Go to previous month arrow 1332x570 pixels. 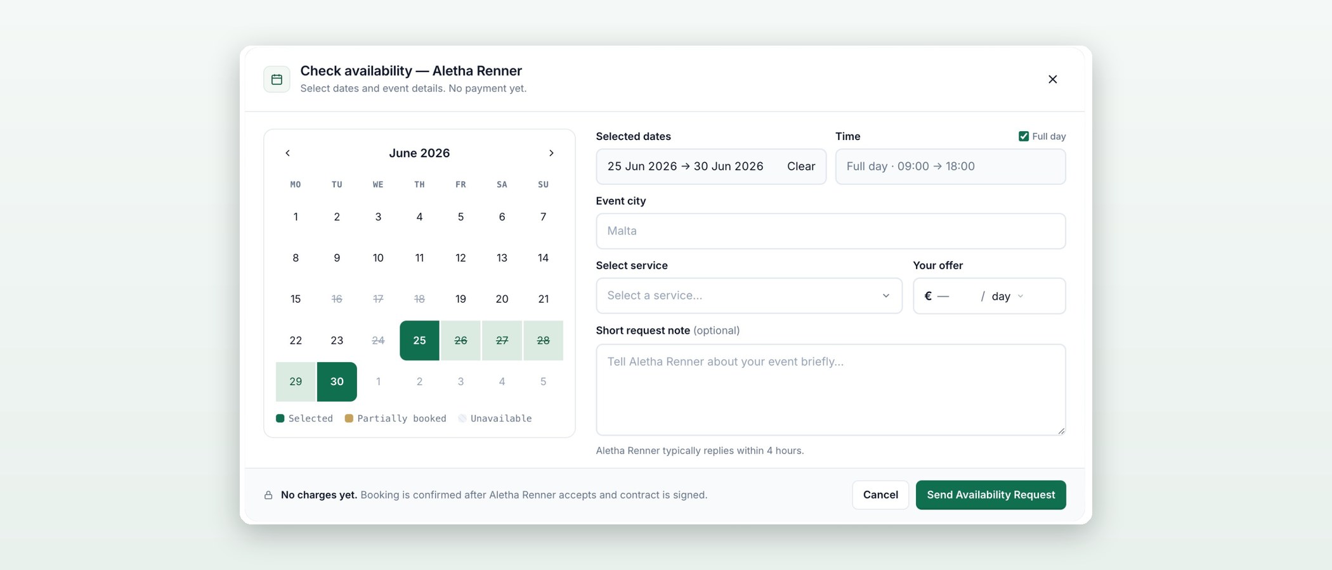(x=287, y=153)
